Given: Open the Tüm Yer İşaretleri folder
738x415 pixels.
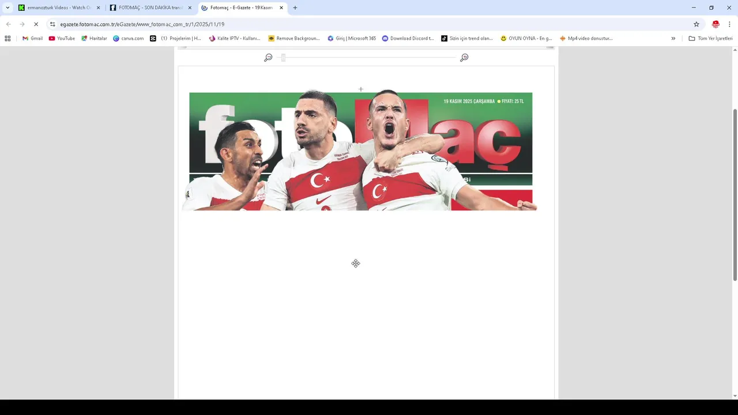Looking at the screenshot, I should (710, 39).
